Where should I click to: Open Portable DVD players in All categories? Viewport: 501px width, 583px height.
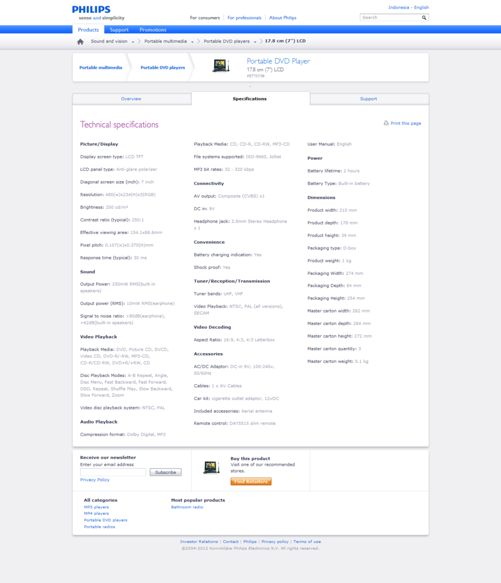click(105, 520)
